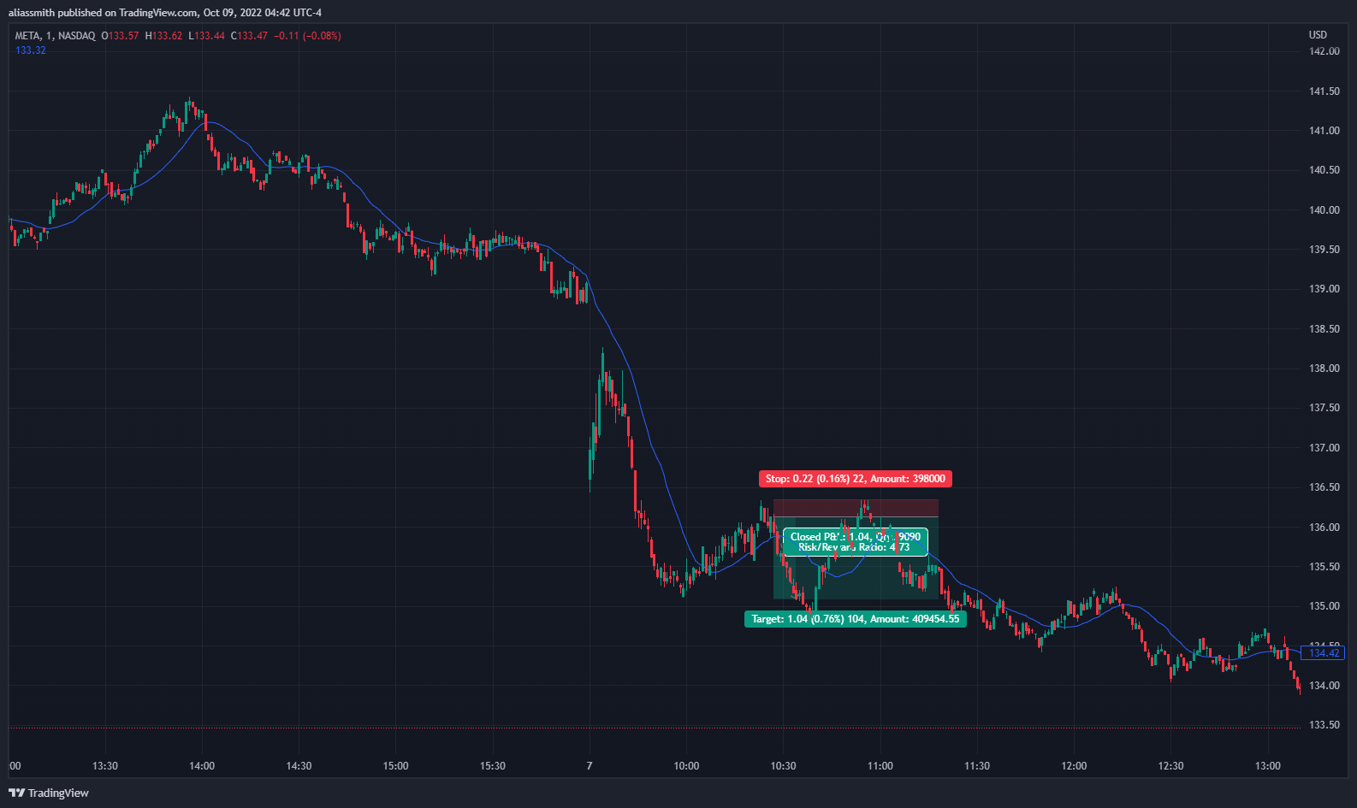This screenshot has height=808, width=1357.
Task: Click the 141.00 price axis label
Action: [x=1324, y=131]
